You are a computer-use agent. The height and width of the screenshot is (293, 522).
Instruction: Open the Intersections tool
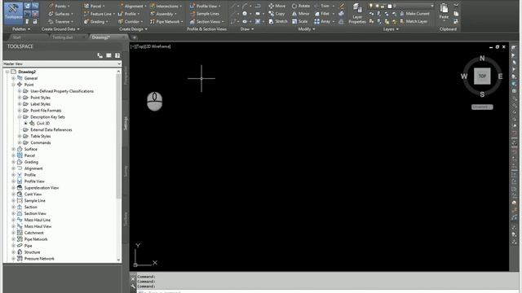[166, 6]
